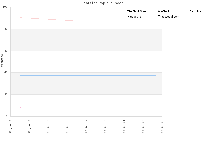Click the blue TheBlackSheep line in the chart
This screenshot has height=155, width=206.
pos(88,76)
